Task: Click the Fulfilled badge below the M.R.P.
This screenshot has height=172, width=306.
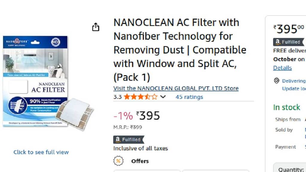Action: point(128,139)
